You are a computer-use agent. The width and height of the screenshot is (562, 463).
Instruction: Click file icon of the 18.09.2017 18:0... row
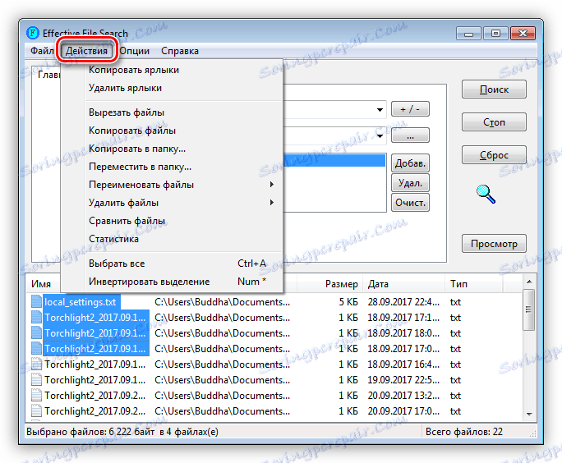[x=36, y=333]
